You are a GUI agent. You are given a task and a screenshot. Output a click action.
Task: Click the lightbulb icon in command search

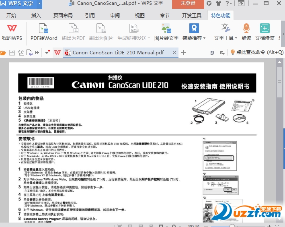[232, 52]
